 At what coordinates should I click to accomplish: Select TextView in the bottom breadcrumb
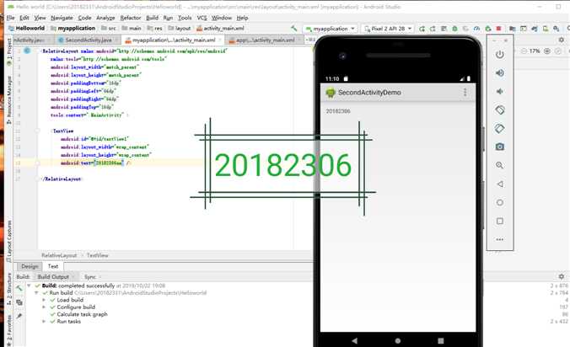tap(98, 255)
